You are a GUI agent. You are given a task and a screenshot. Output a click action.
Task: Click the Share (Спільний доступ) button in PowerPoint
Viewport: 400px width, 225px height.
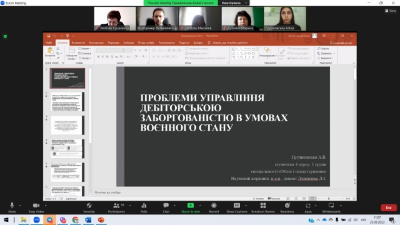(x=341, y=43)
